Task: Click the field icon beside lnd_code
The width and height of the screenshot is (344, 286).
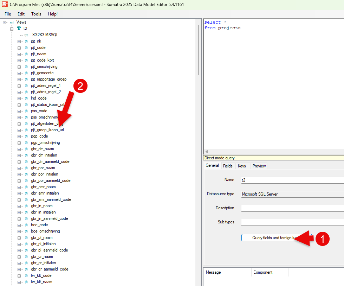Action: coord(26,98)
